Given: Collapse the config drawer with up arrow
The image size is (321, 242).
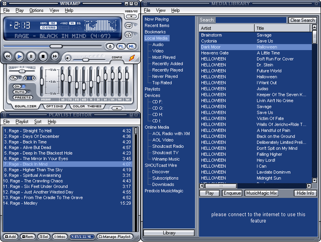Looking at the screenshot, I should pos(117,108).
